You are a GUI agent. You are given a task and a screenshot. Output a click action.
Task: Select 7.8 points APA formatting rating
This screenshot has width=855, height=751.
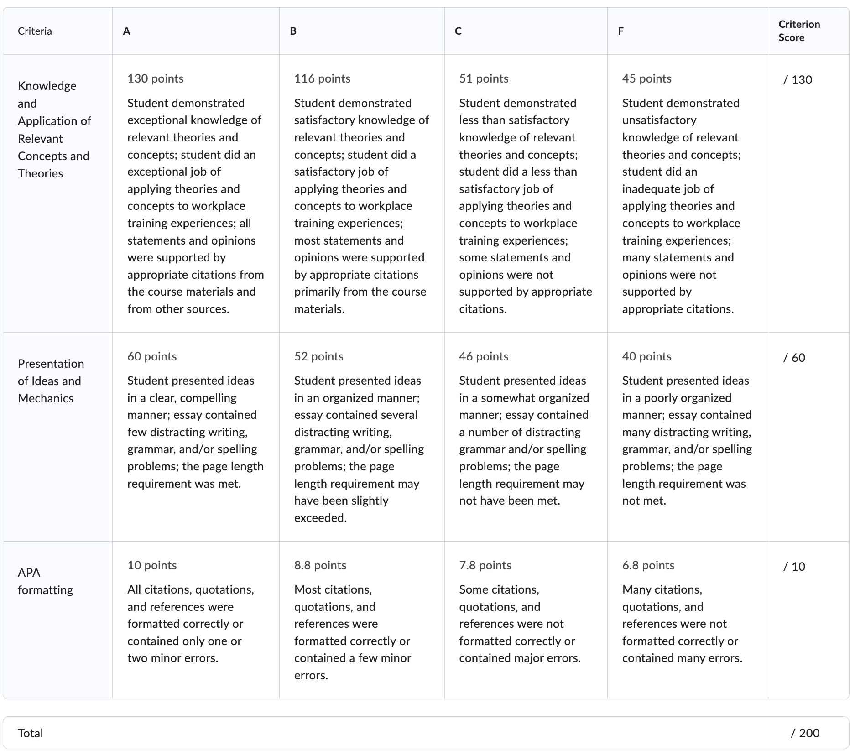pos(526,620)
